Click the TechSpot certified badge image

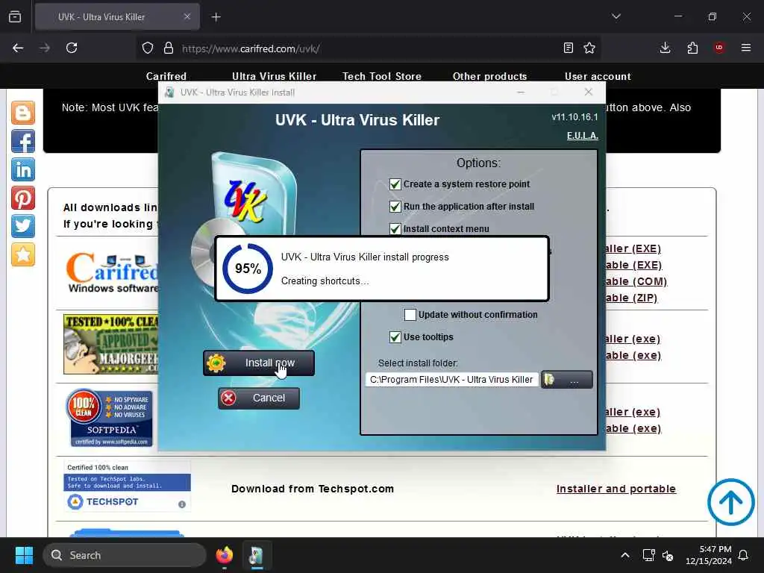(x=127, y=486)
